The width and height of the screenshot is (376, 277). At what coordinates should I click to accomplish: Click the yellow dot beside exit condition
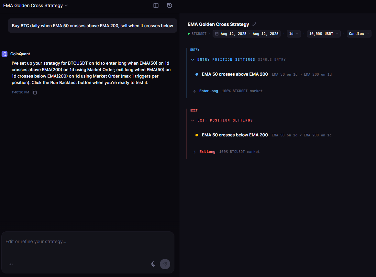click(x=197, y=135)
